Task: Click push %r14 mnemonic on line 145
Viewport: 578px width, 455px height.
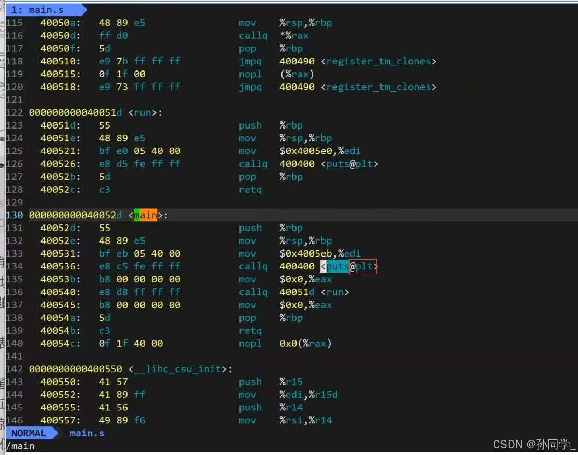Action: [x=250, y=407]
